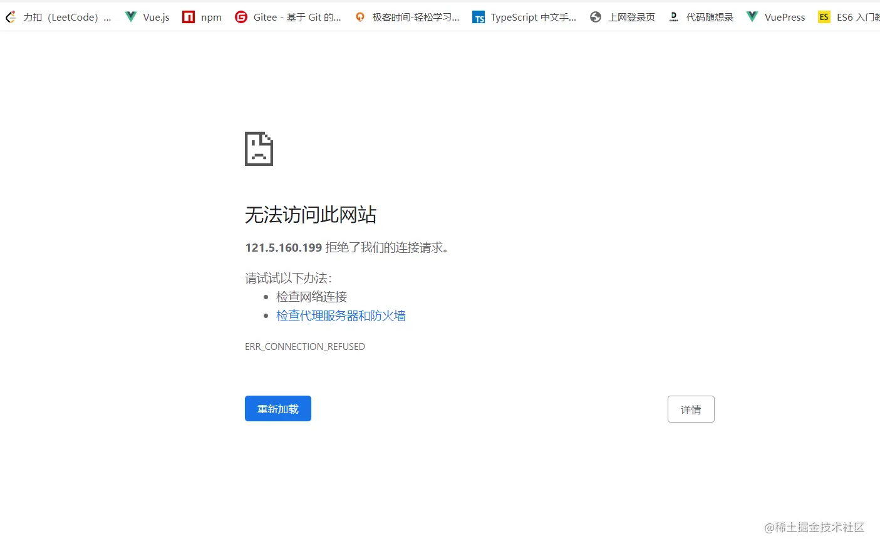The width and height of the screenshot is (880, 549).
Task: Open the Gitee bookmark
Action: coord(288,17)
